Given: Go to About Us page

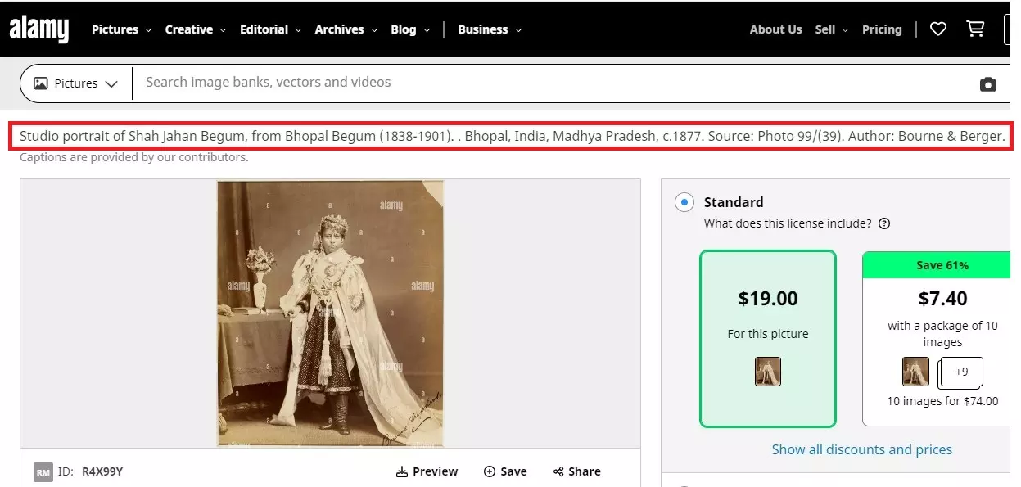Looking at the screenshot, I should tap(775, 29).
